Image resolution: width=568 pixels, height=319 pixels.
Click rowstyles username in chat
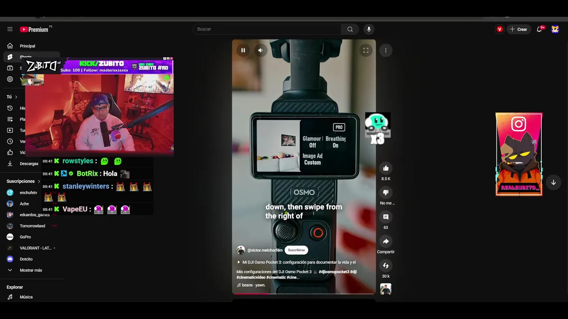78,161
